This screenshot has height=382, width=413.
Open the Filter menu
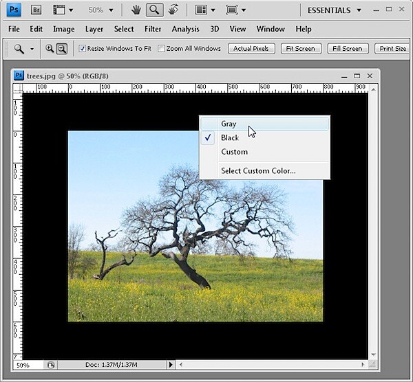click(153, 29)
